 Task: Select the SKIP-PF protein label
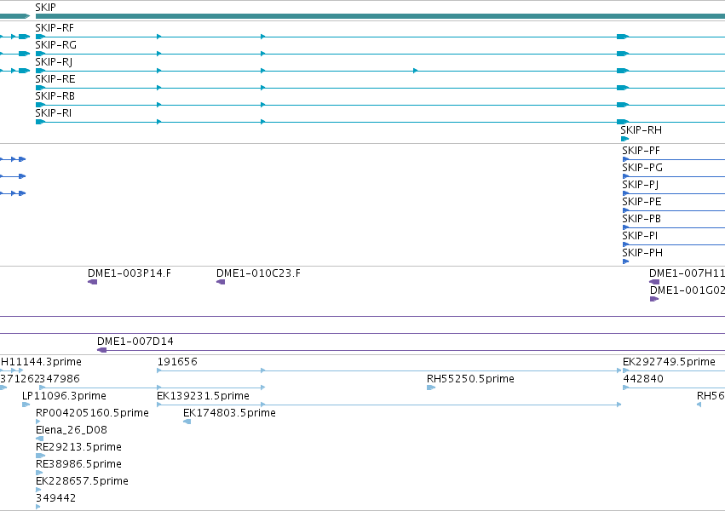click(641, 151)
